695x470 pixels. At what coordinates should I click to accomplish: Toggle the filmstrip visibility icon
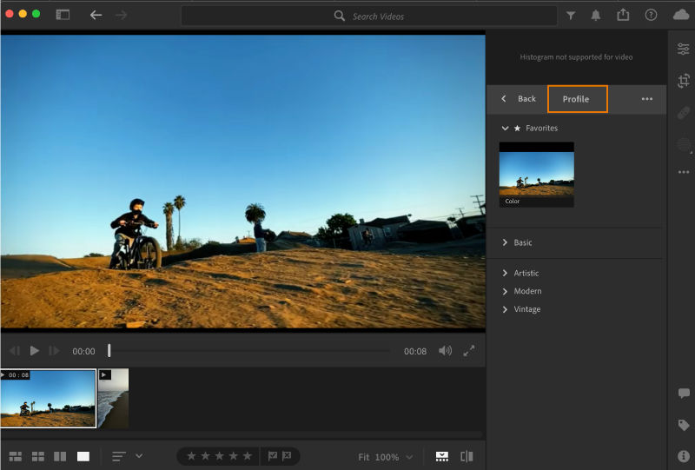click(x=442, y=456)
